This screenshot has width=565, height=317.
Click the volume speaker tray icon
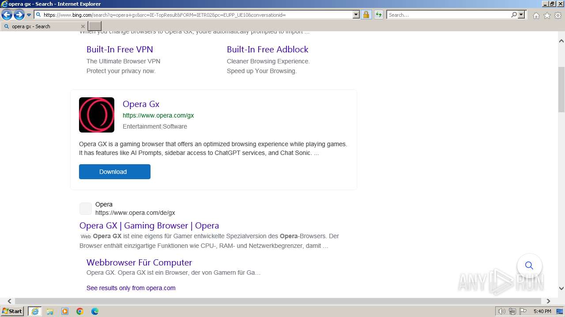point(502,311)
